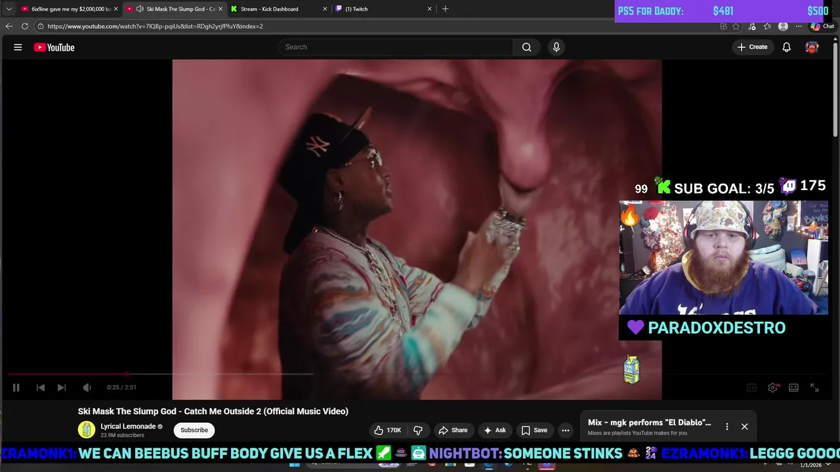Image resolution: width=840 pixels, height=472 pixels.
Task: Open a new browser tab
Action: coord(445,9)
